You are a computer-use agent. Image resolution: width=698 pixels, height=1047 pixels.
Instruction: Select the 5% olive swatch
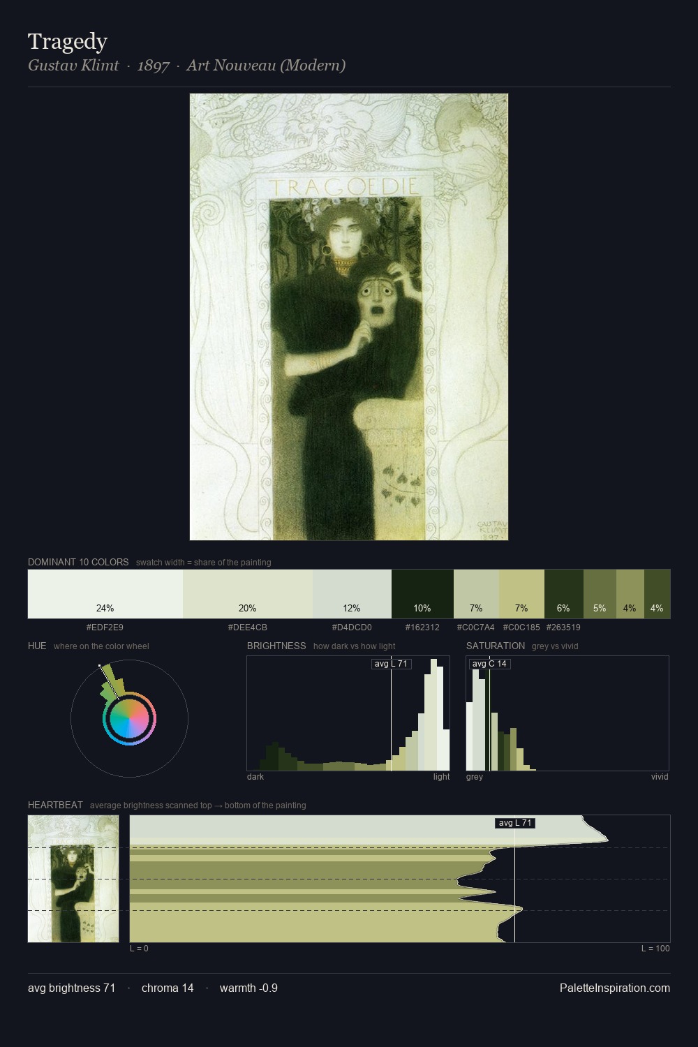[600, 594]
